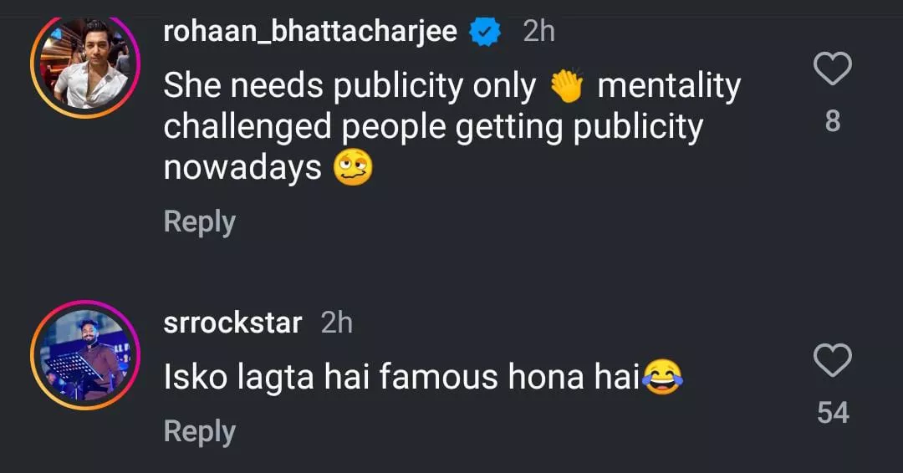Open the rohaan_bhattacharjee username link
This screenshot has height=473, width=903.
point(310,32)
